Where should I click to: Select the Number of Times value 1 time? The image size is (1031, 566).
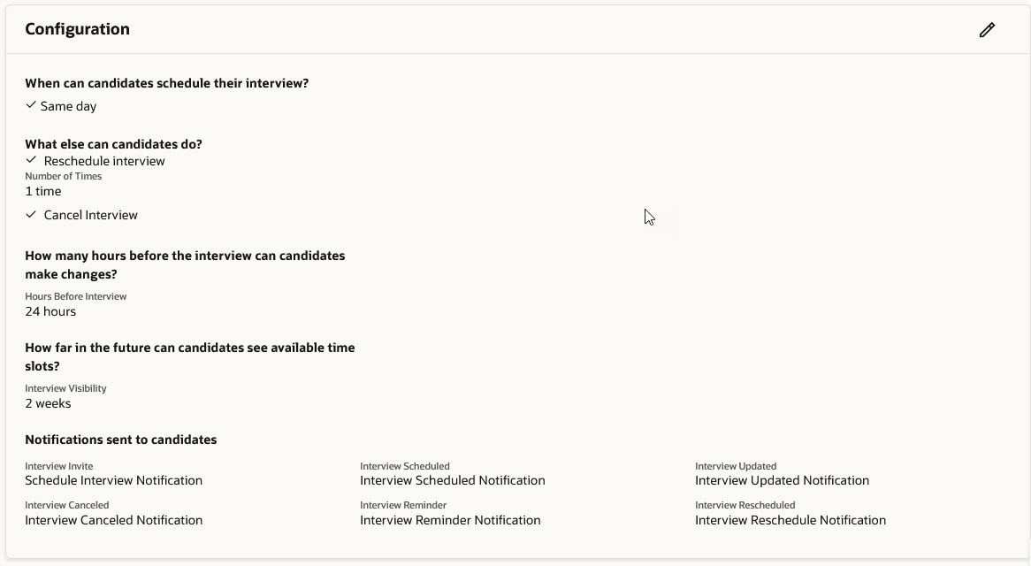[42, 191]
